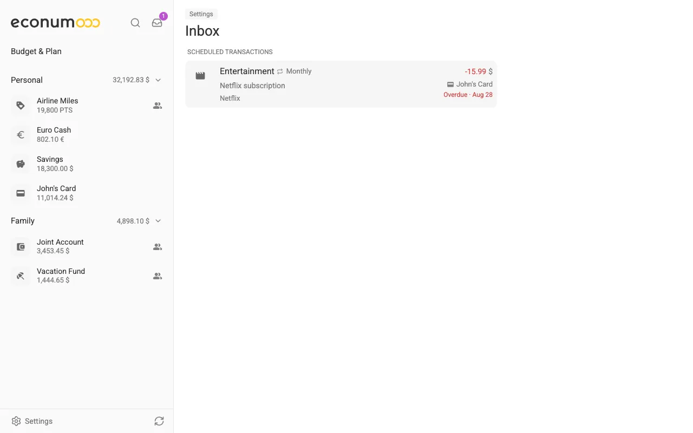
Task: Click shared users icon beside Airline Miles
Action: [x=158, y=106]
